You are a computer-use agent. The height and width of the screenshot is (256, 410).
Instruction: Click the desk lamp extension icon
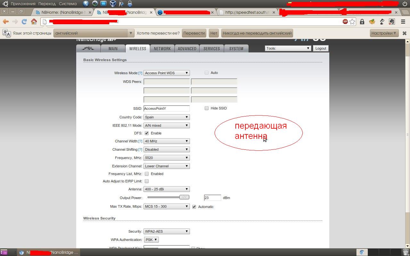[x=382, y=22]
